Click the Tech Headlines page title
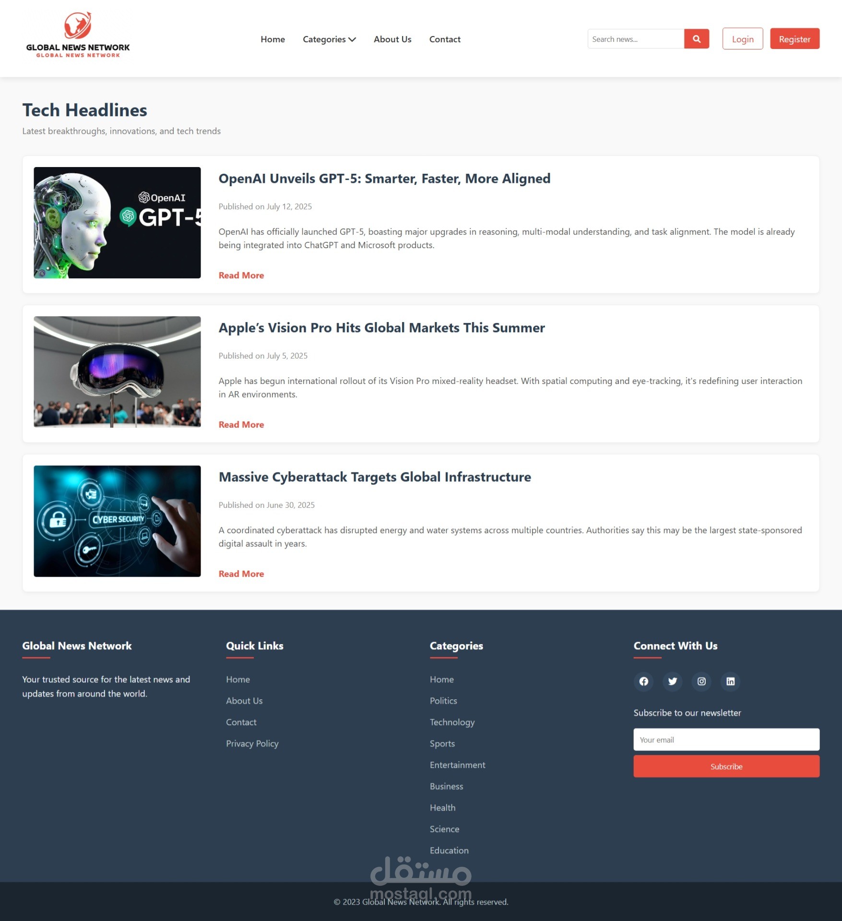The image size is (842, 921). pyautogui.click(x=85, y=110)
